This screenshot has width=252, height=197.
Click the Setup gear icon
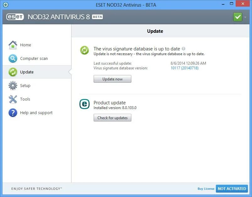pyautogui.click(x=13, y=85)
